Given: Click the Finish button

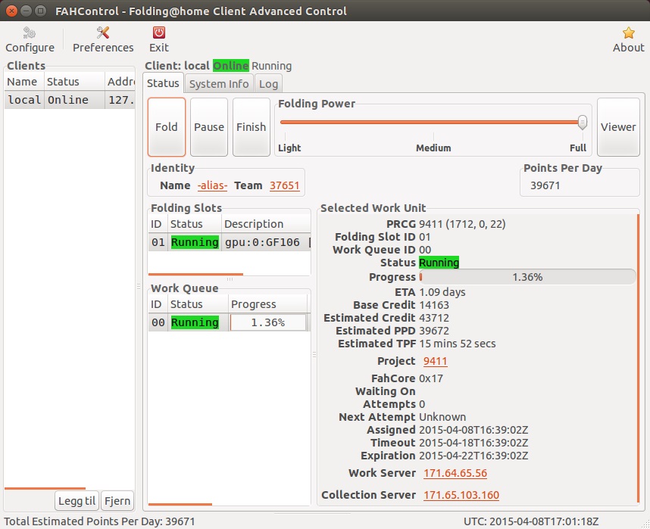Looking at the screenshot, I should [x=252, y=126].
